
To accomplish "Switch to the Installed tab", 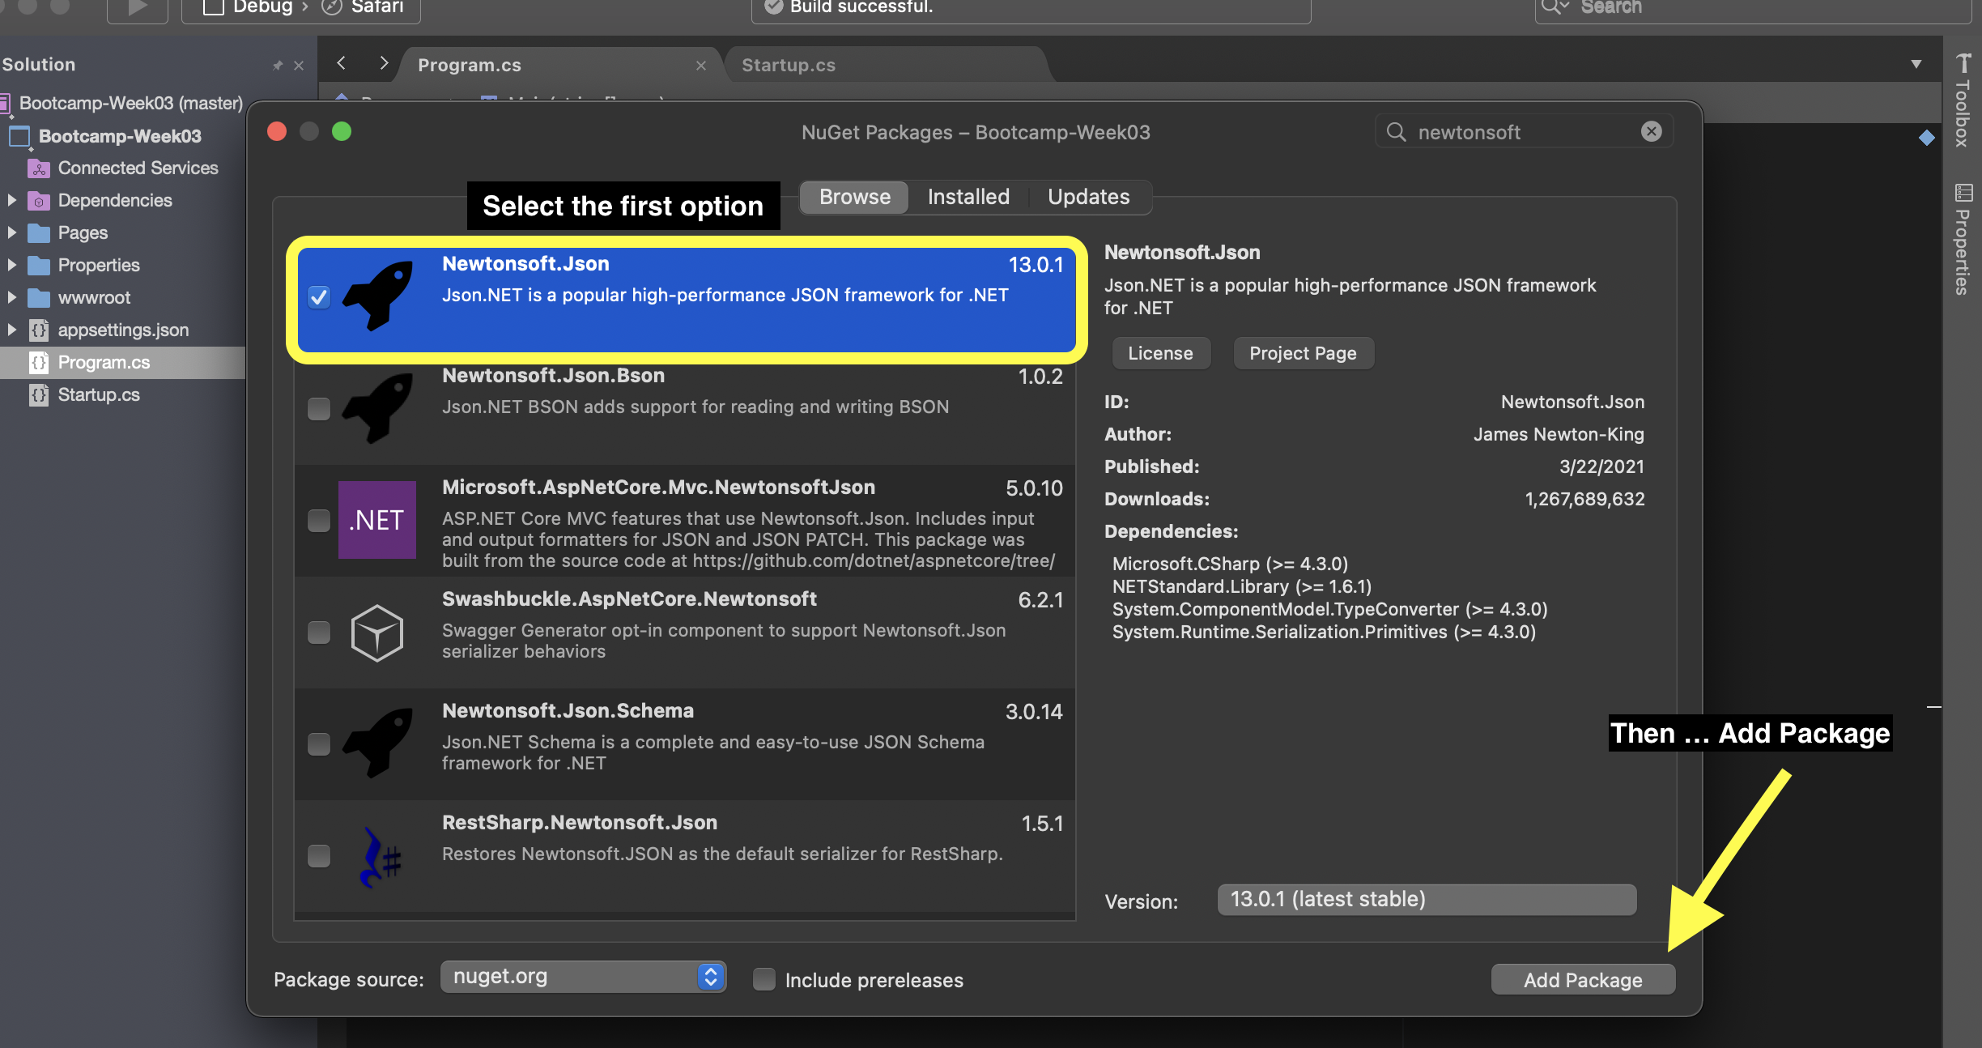I will (968, 197).
